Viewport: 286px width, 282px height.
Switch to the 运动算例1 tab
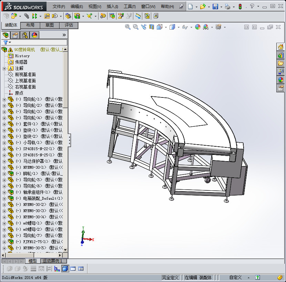tap(53, 261)
